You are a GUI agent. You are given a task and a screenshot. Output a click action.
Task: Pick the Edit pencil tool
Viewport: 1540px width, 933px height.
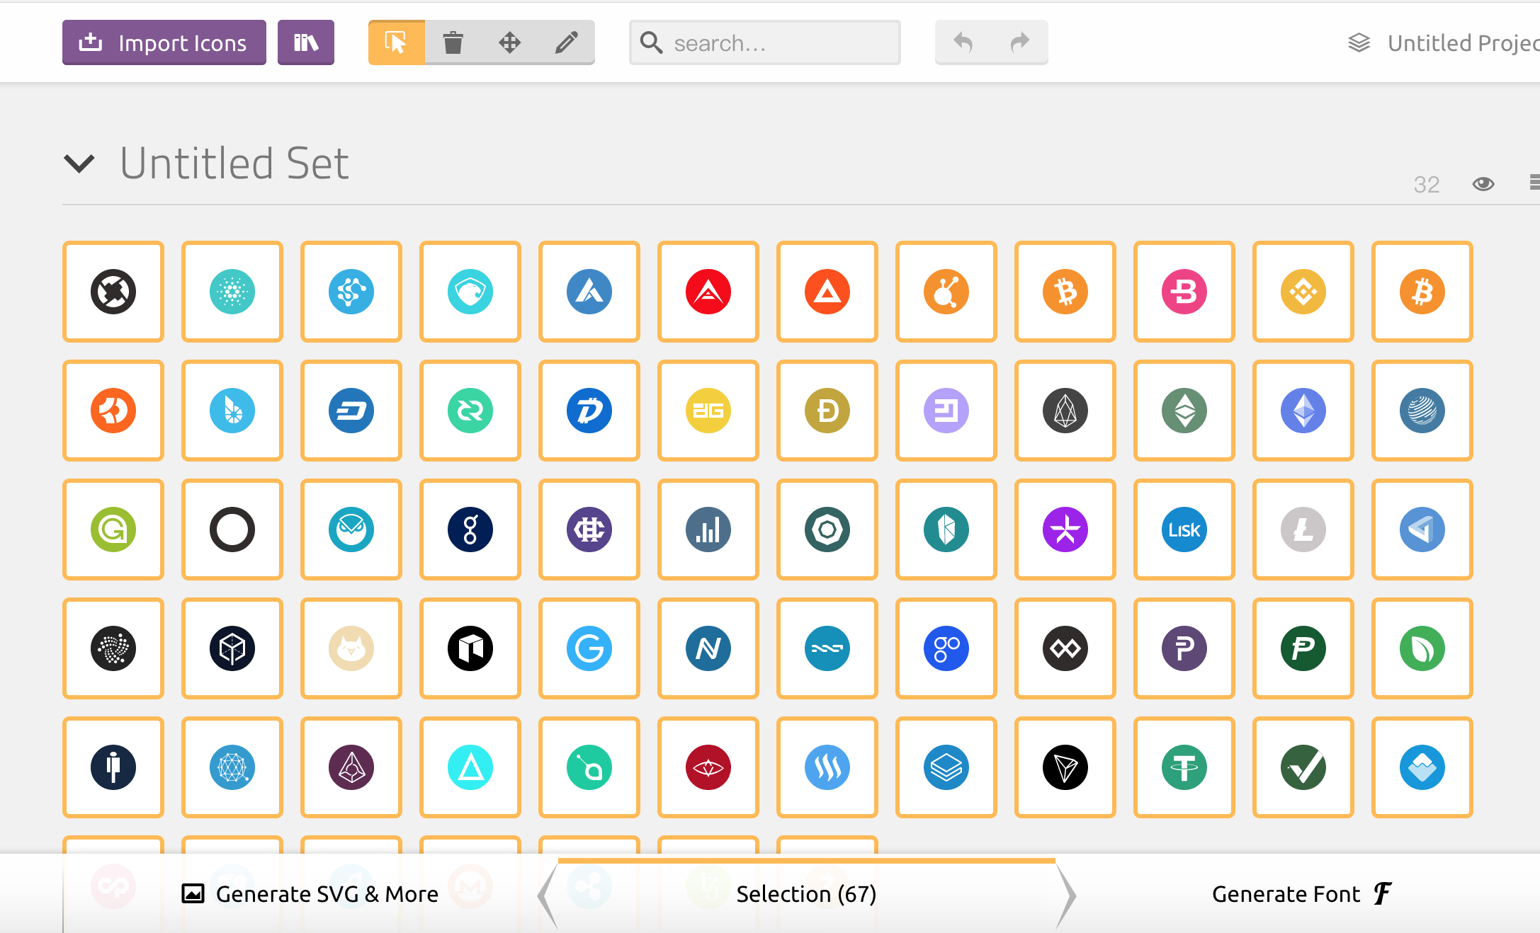point(567,42)
